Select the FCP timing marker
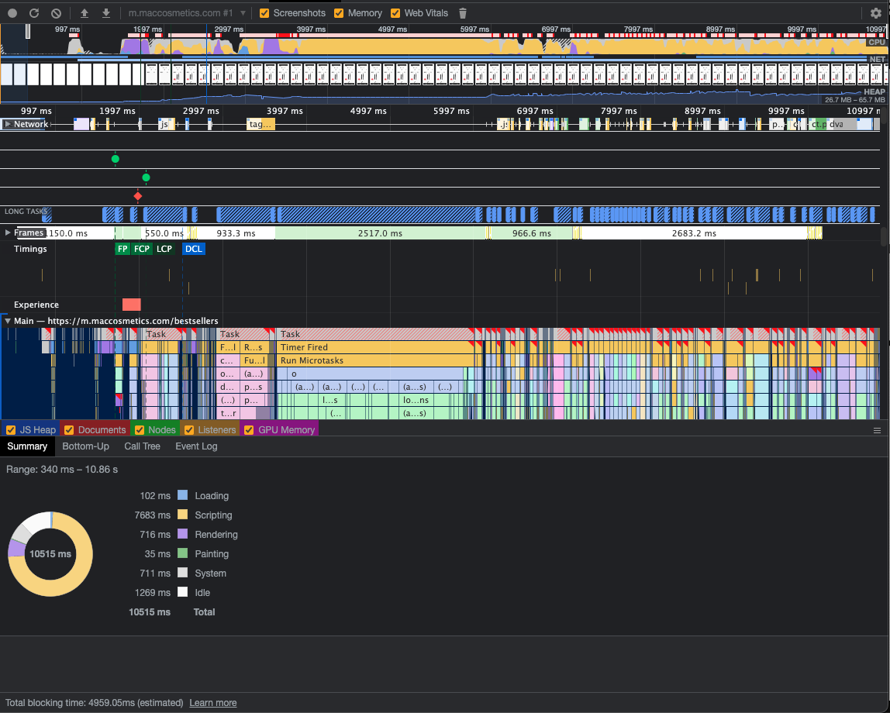Image resolution: width=890 pixels, height=713 pixels. (142, 249)
